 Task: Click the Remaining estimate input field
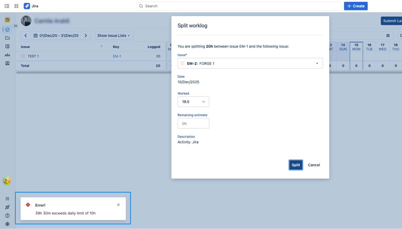(193, 123)
